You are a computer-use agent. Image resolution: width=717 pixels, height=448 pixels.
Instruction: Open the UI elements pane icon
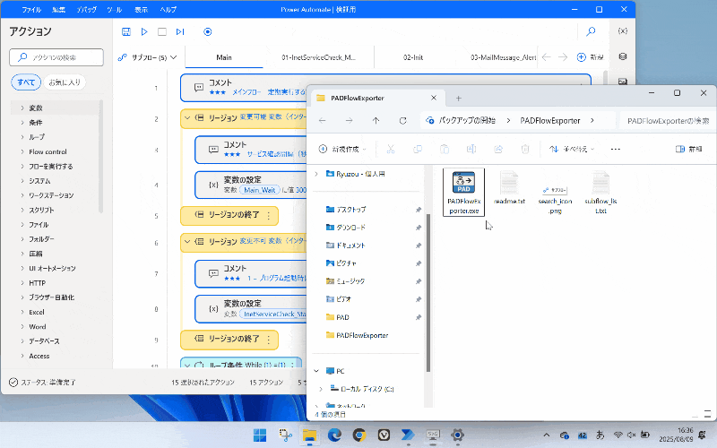coord(622,56)
